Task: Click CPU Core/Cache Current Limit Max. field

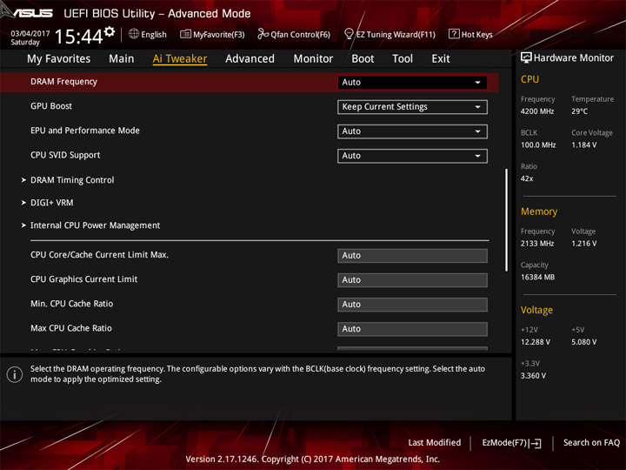Action: point(412,255)
